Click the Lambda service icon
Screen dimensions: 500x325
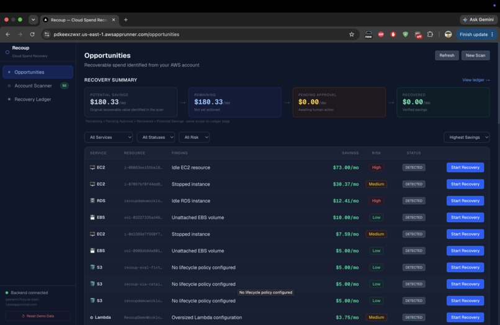[x=92, y=318]
